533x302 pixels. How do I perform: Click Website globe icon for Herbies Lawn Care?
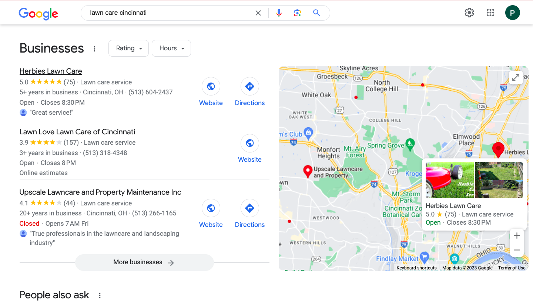tap(211, 87)
